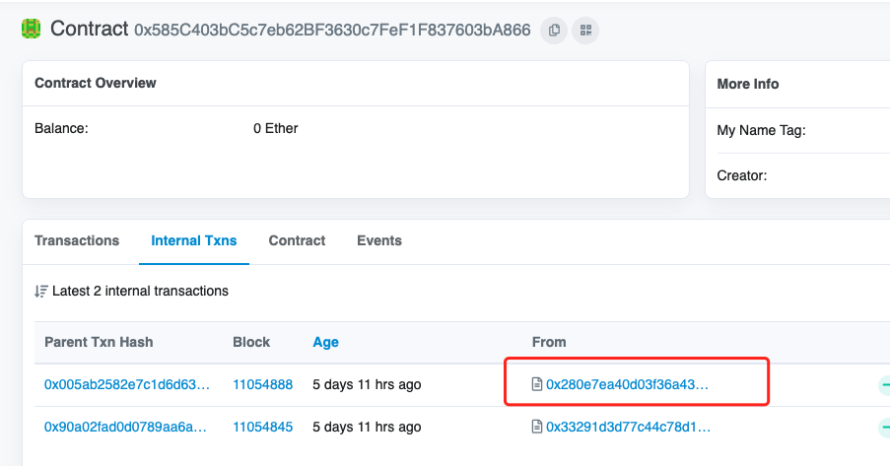Click the sort icon beside Latest 2 internal transactions

41,292
